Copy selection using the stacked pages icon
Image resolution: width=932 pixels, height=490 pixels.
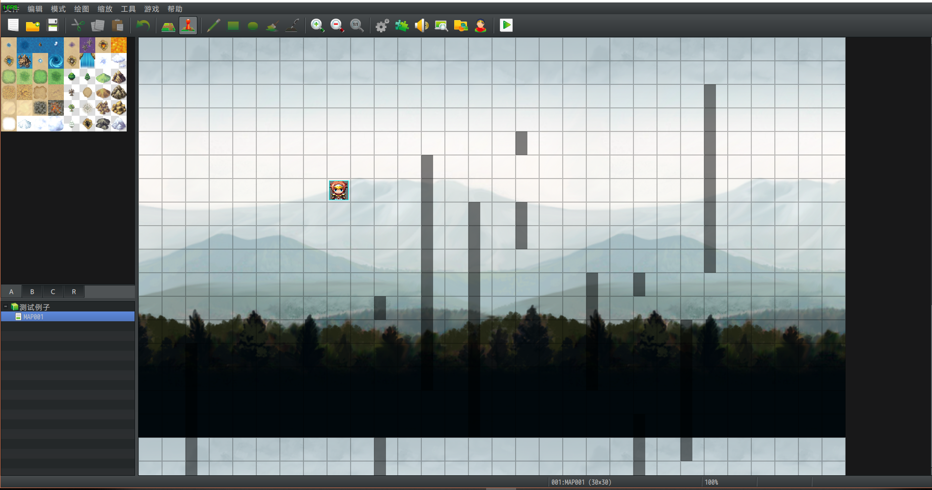(98, 26)
